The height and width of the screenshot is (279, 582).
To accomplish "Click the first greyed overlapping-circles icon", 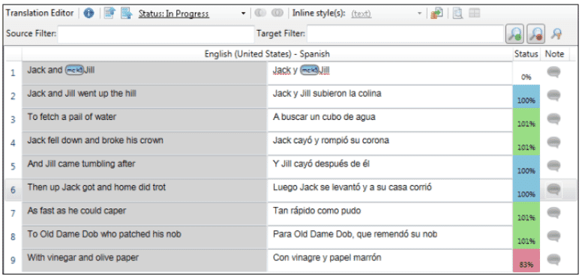I will point(260,13).
